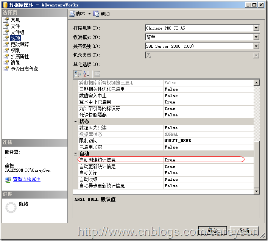Collapse the 自动 property group
Image resolution: width=268 pixels, height=241 pixels.
tap(76, 153)
